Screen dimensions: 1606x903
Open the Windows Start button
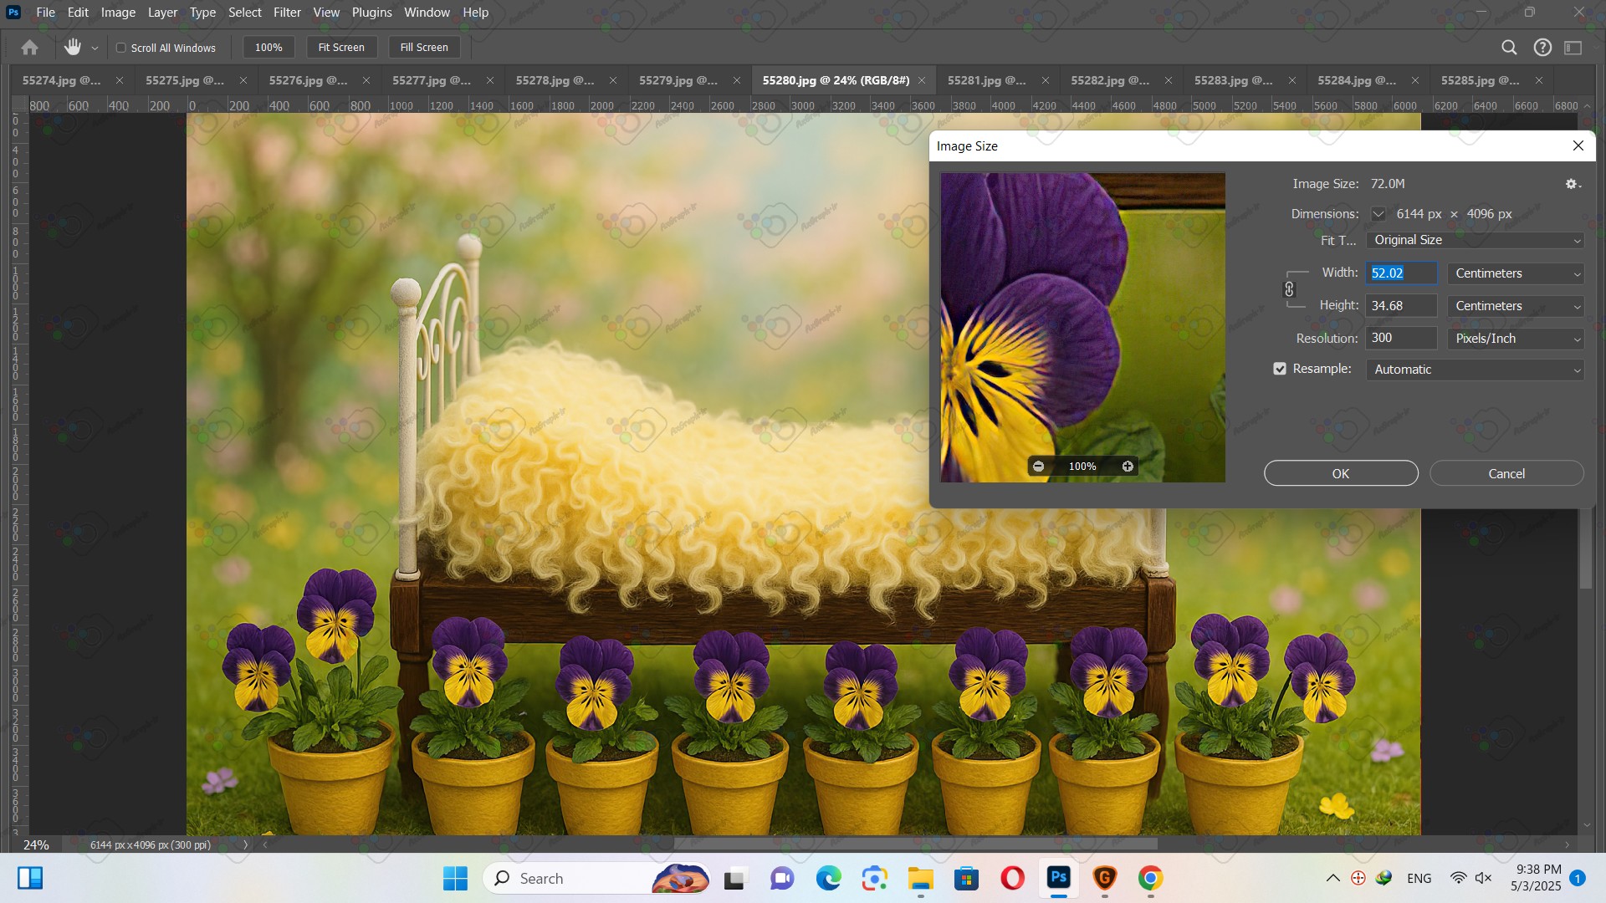455,878
